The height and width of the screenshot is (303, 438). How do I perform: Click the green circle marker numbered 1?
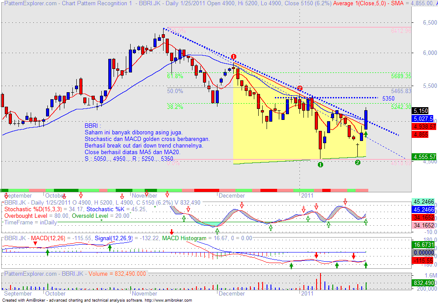320,165
